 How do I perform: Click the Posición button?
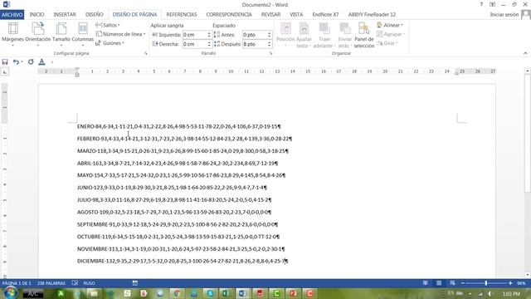point(285,35)
